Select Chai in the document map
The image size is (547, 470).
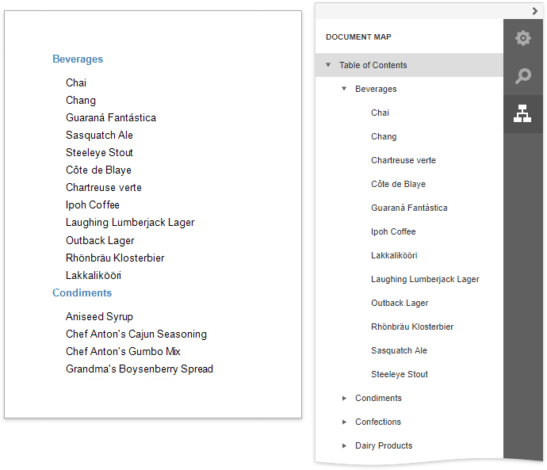380,113
